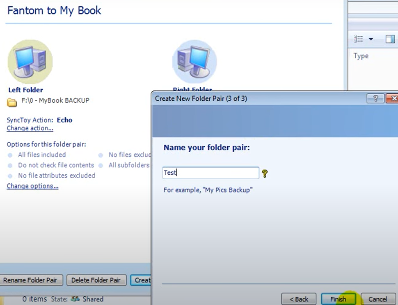Click the Left Folder computer icon
Screen dimensions: 398x305
30,62
